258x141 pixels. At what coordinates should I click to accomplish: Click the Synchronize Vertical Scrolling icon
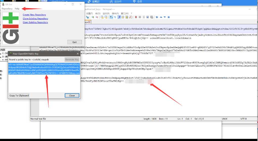[x=102, y=17]
